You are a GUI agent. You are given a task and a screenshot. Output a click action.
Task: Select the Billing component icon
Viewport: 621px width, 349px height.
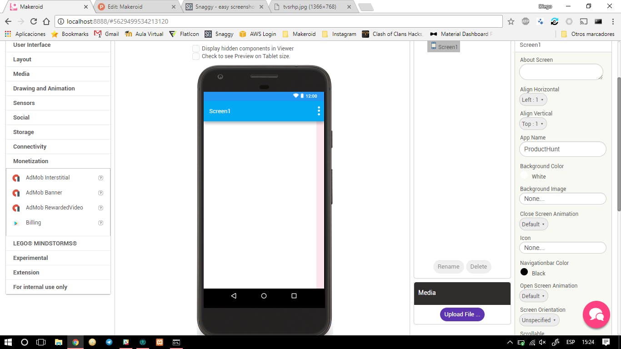(16, 223)
